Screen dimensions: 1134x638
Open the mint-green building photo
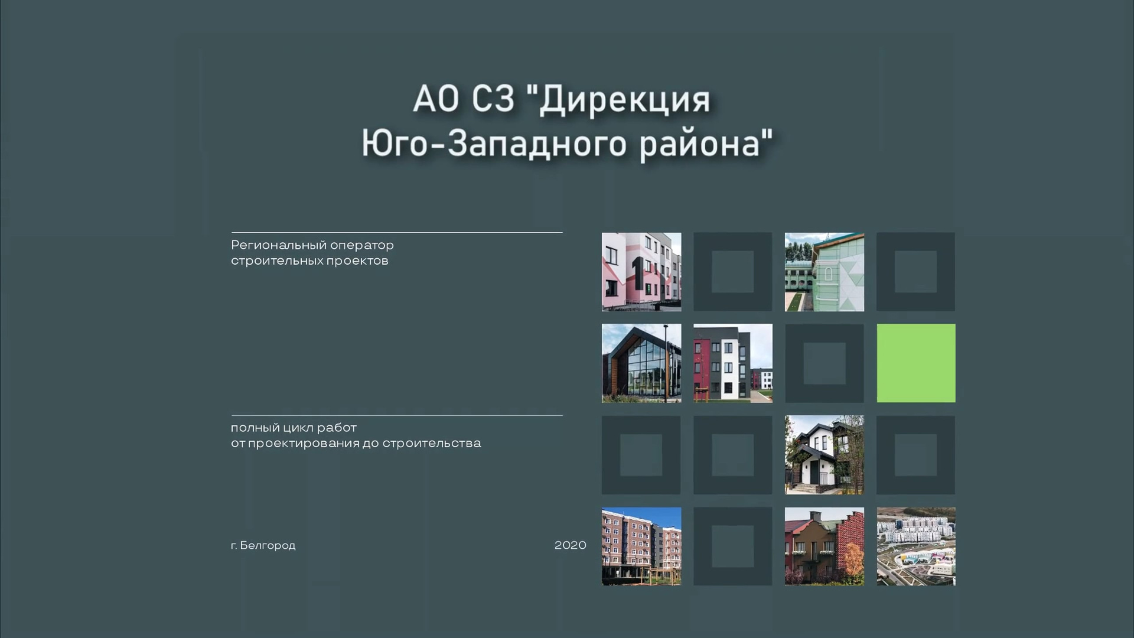coord(824,272)
